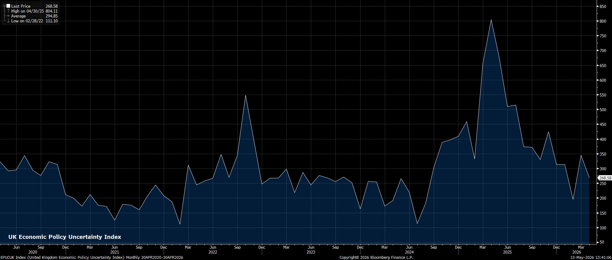This screenshot has height=260, width=612.
Task: Click the 13-May-2026 timestamp in footer
Action: 591,258
